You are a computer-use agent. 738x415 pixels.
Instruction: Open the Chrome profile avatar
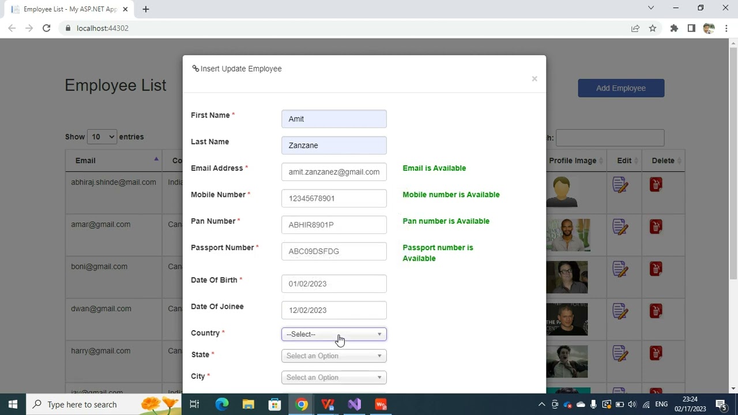pyautogui.click(x=709, y=28)
